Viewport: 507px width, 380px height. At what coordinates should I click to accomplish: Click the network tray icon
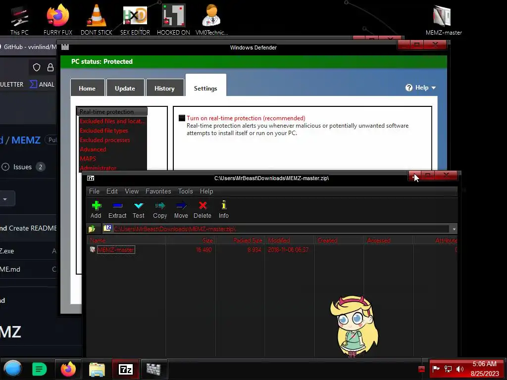[x=448, y=369]
